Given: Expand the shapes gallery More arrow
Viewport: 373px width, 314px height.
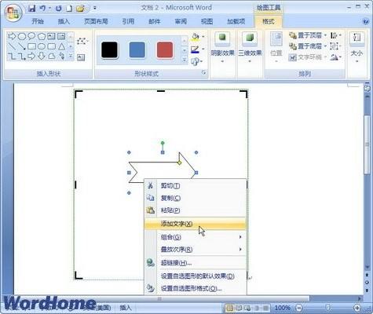Looking at the screenshot, I should (71, 57).
